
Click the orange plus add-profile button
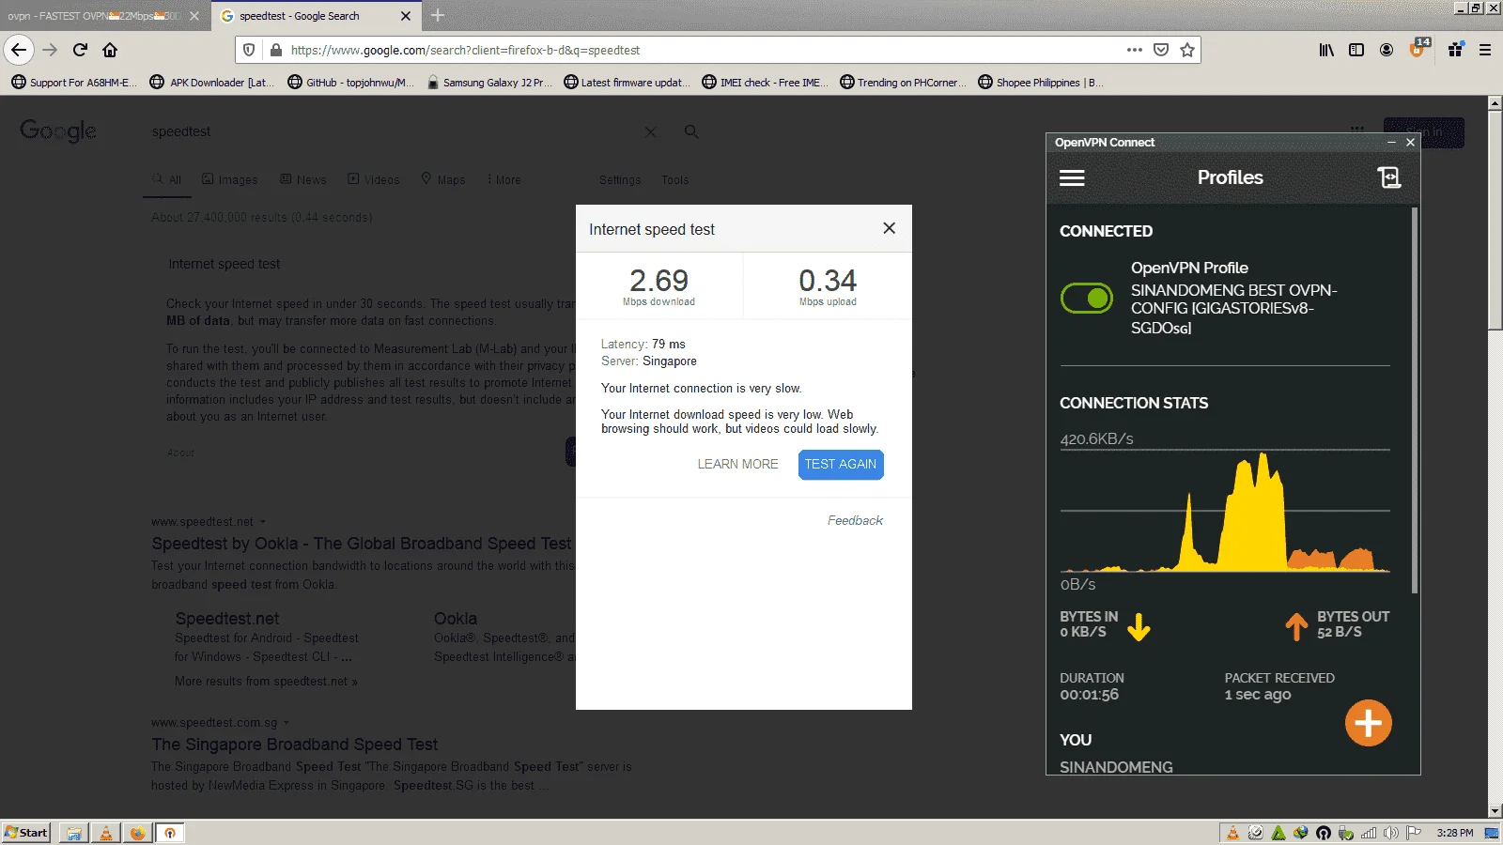(1368, 723)
